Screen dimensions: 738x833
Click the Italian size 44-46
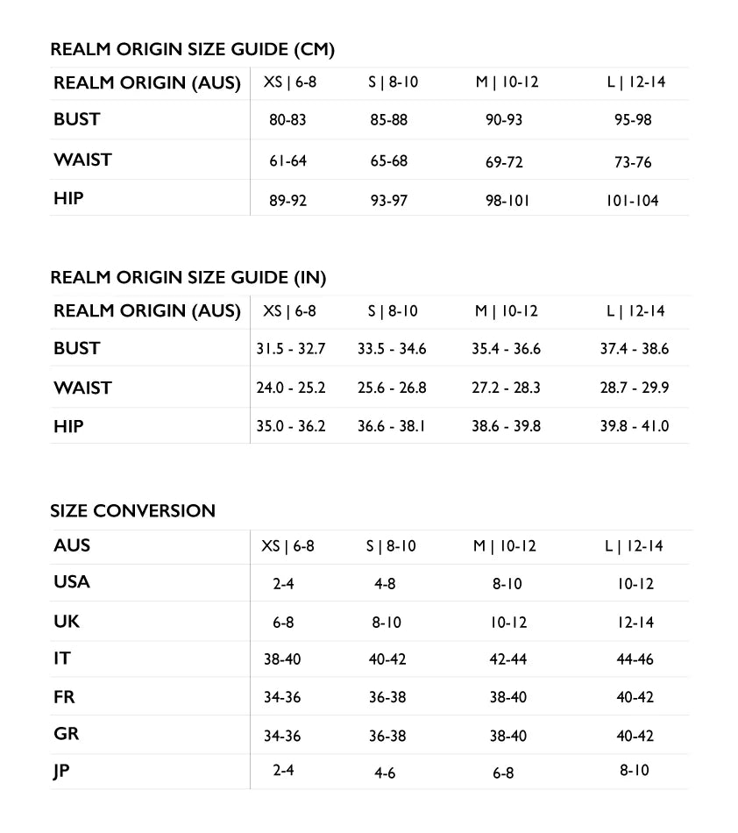pyautogui.click(x=635, y=659)
